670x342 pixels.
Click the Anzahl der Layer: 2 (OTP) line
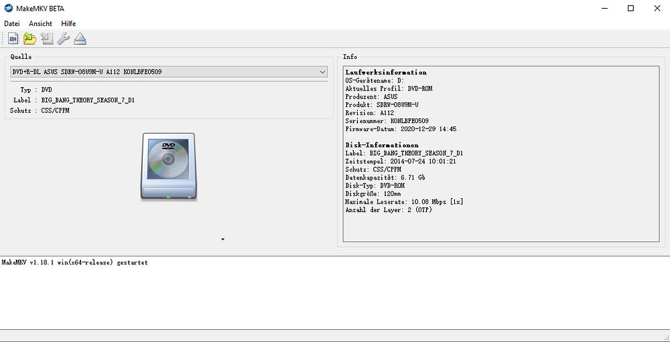[x=389, y=210]
